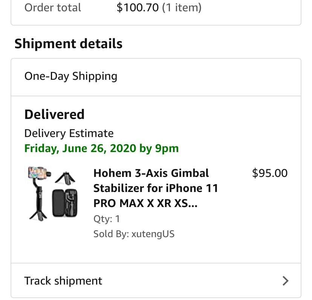Tap "PRO MAX X XR XS..." title line
Image resolution: width=312 pixels, height=300 pixels.
click(145, 203)
